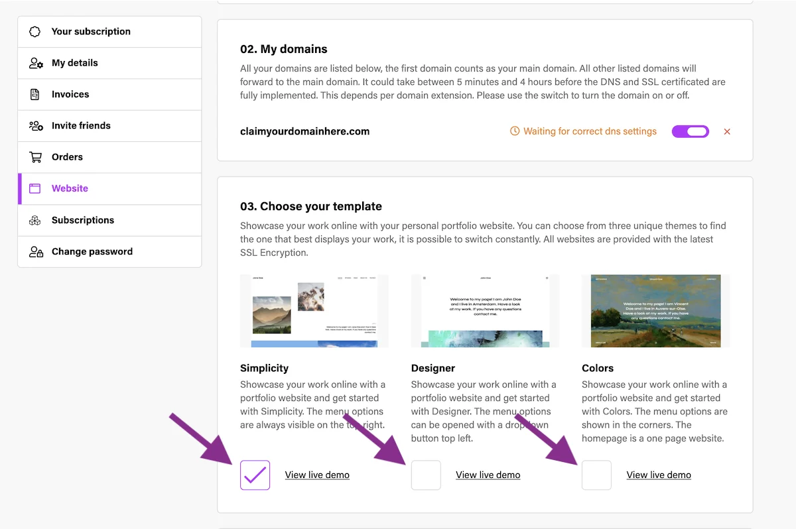Click the Orders shopping cart icon
796x529 pixels.
35,157
